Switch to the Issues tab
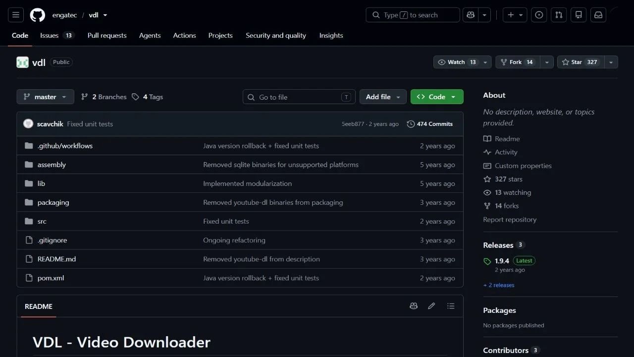634x357 pixels. point(57,36)
